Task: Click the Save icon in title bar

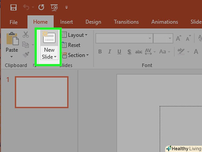Action: click(13, 8)
